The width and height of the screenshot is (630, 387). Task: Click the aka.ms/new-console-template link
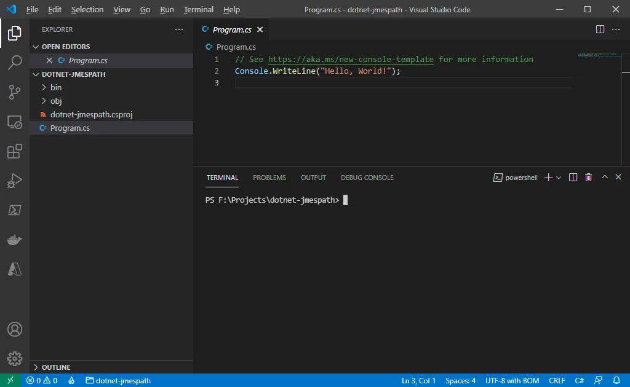(x=351, y=60)
